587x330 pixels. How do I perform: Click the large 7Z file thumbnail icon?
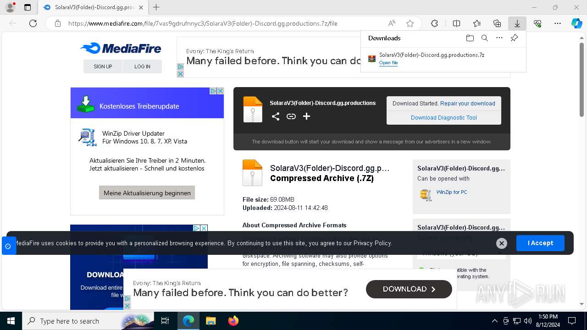coord(252,173)
